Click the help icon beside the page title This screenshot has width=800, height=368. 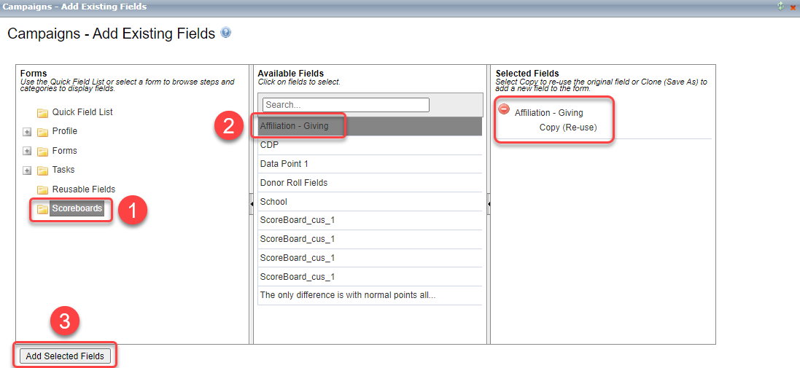point(226,33)
